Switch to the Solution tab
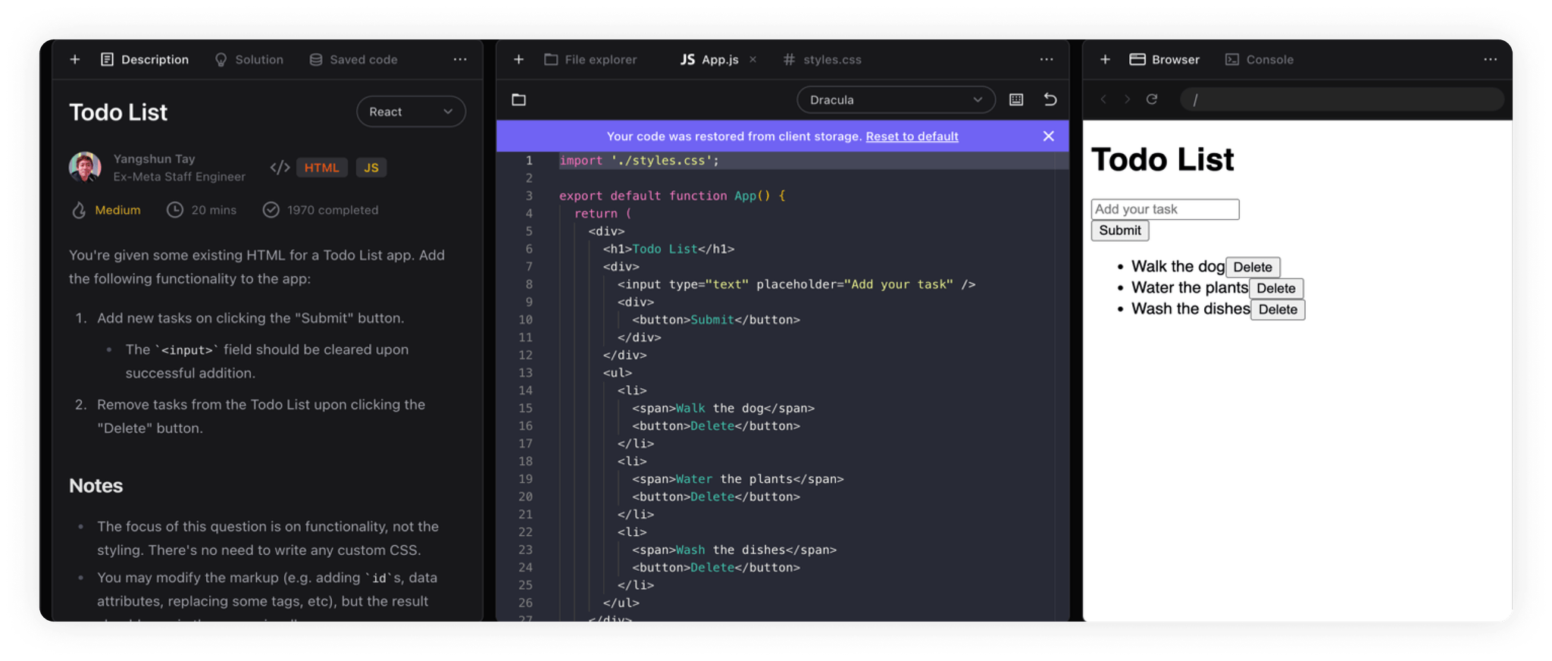The width and height of the screenshot is (1552, 661). [249, 59]
